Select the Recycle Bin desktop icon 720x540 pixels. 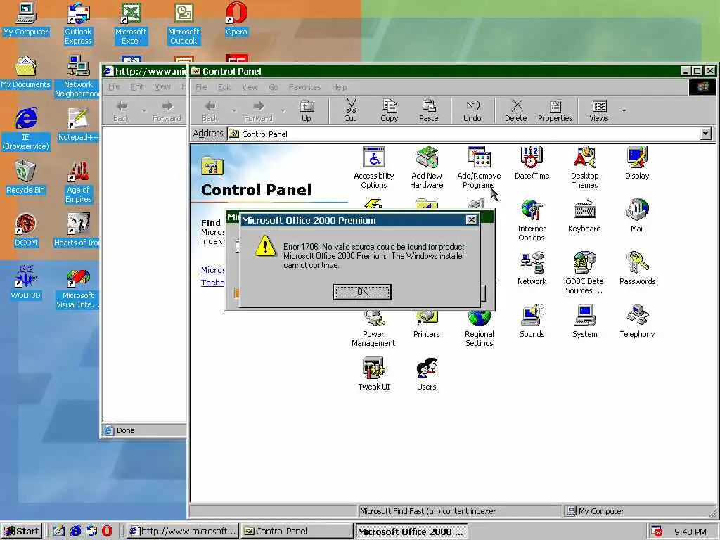[26, 178]
